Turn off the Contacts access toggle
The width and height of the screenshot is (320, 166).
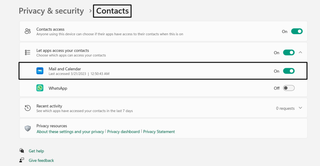tap(297, 31)
